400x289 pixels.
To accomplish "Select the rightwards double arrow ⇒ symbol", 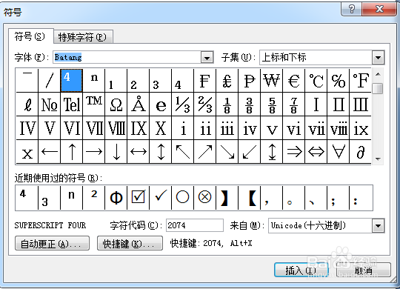I will (x=293, y=152).
